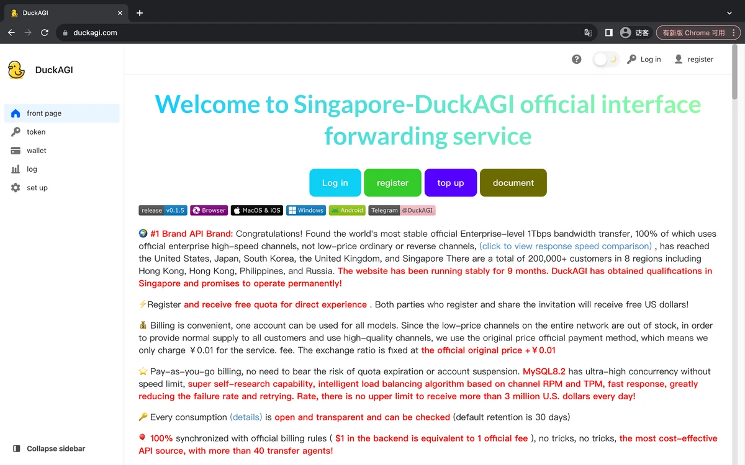Open the wallet sidebar item
The width and height of the screenshot is (745, 465).
[x=61, y=151]
